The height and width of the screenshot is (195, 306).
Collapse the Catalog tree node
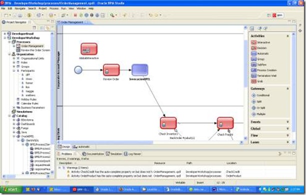(x=9, y=116)
